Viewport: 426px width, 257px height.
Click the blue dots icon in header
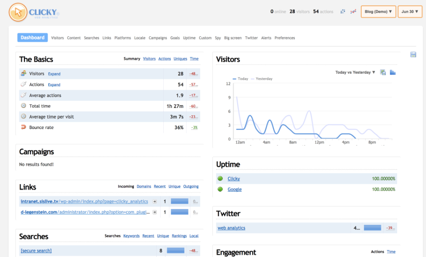[343, 12]
